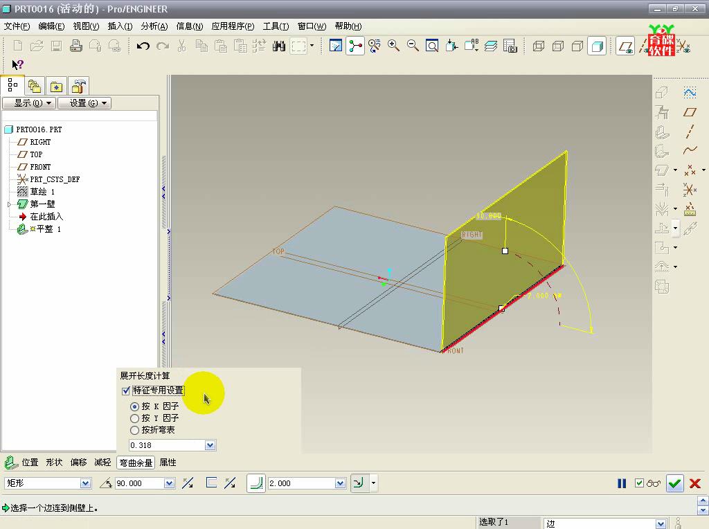Select Hidden line display icon
The width and height of the screenshot is (709, 529).
(558, 46)
